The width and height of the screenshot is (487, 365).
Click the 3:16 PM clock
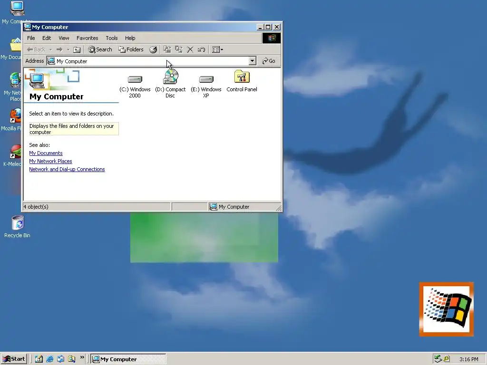pos(468,359)
